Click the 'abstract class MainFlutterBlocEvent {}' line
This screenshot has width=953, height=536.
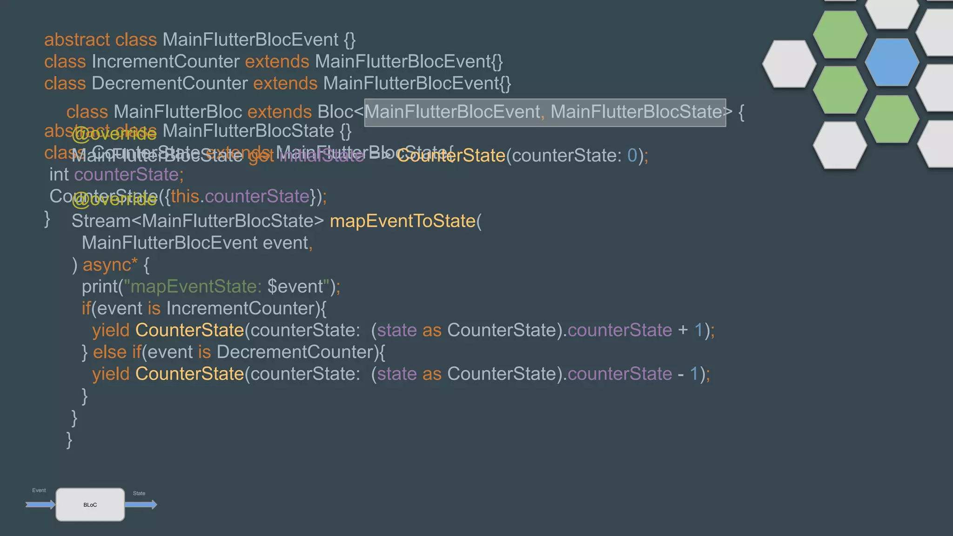pyautogui.click(x=200, y=40)
